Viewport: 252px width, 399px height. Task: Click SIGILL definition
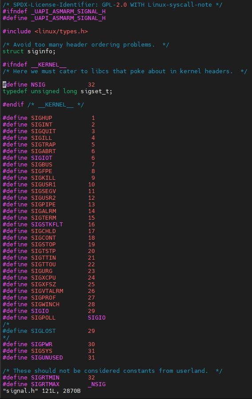coord(49,138)
